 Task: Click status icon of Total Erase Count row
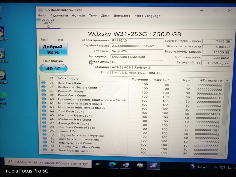pos(44,111)
